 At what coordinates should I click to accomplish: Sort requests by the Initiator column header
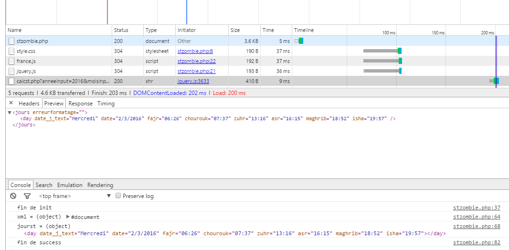[x=202, y=30]
